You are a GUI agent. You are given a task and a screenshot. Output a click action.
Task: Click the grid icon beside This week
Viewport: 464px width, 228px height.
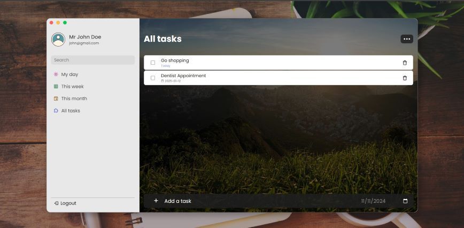(56, 87)
